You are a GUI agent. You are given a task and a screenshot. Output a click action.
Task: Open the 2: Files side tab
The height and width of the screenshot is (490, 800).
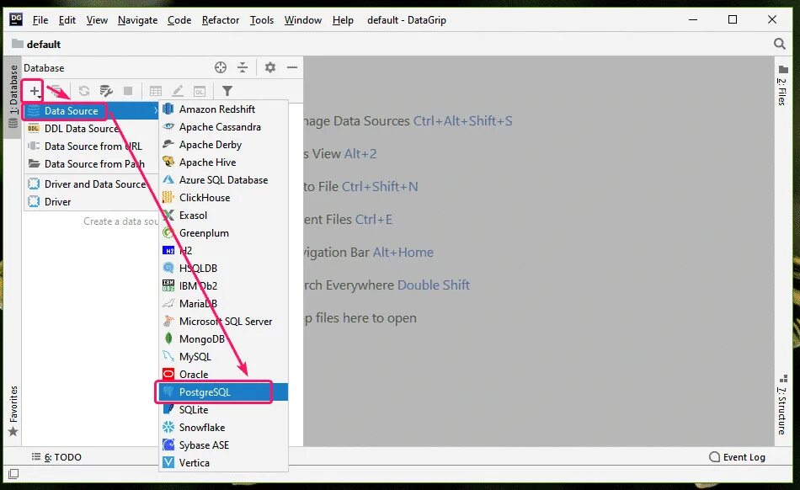click(782, 86)
